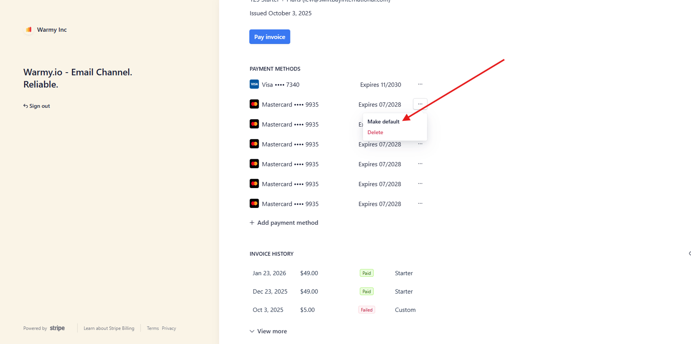Expand View more invoice history
Screen dimensions: 691x344
click(x=268, y=331)
